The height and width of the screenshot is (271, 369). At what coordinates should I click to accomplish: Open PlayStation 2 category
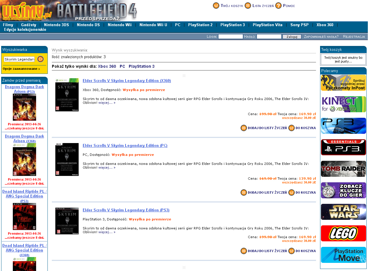tap(200, 25)
